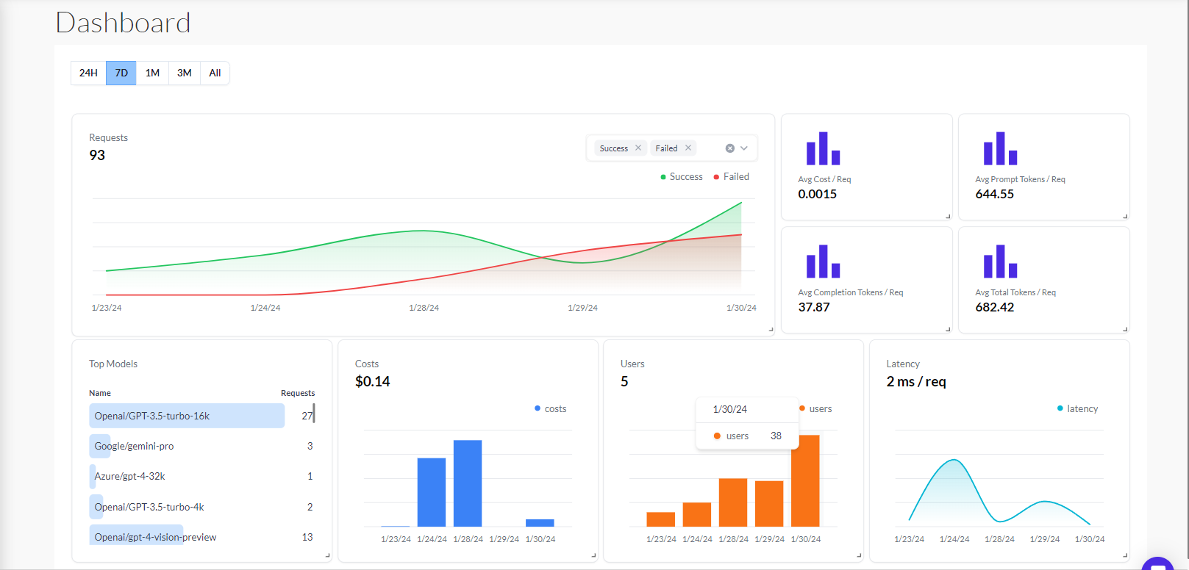Screen dimensions: 1189x570
Task: Click the Top Models card resize handle
Action: pyautogui.click(x=327, y=555)
